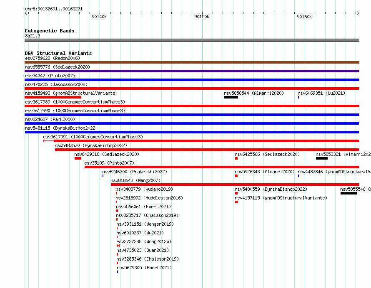Click esv3617991 1000GenomesConsortiumPhase3 label
Image resolution: width=371 pixels, height=288 pixels.
93,137
